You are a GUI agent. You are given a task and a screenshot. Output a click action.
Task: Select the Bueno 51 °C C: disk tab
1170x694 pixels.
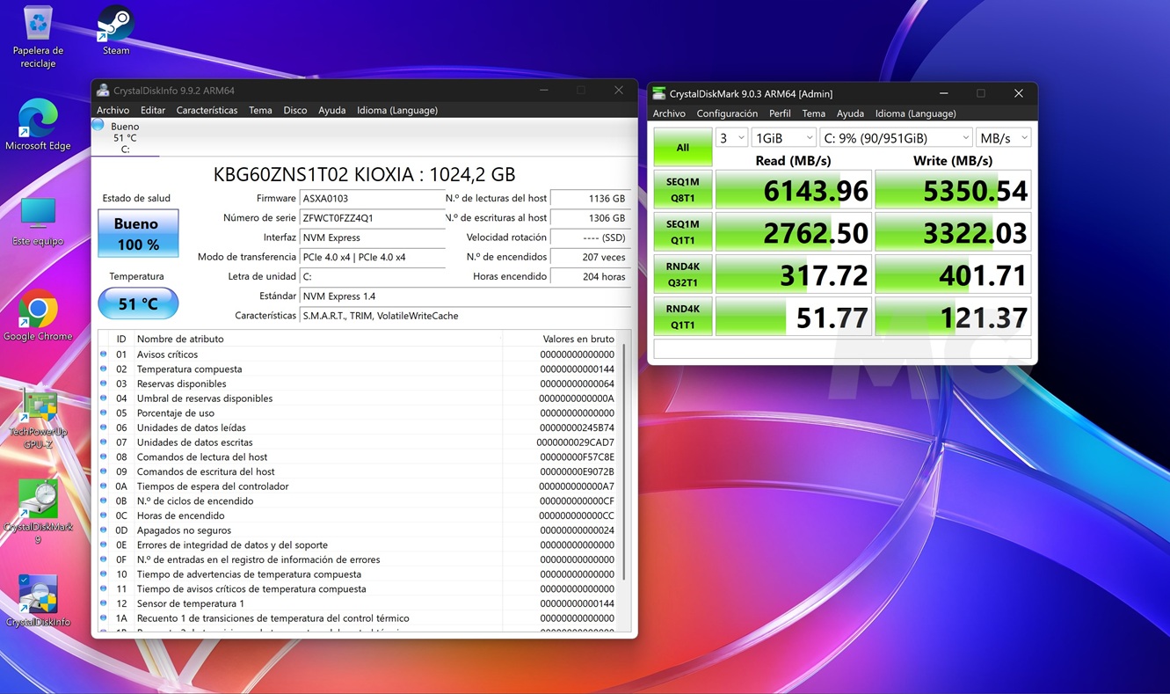[125, 138]
